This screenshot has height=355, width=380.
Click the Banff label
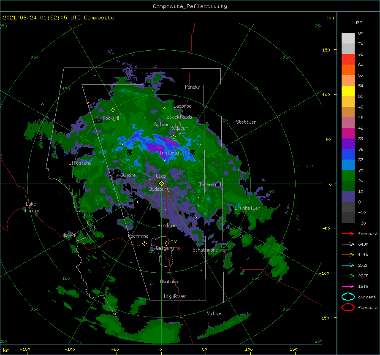[69, 235]
